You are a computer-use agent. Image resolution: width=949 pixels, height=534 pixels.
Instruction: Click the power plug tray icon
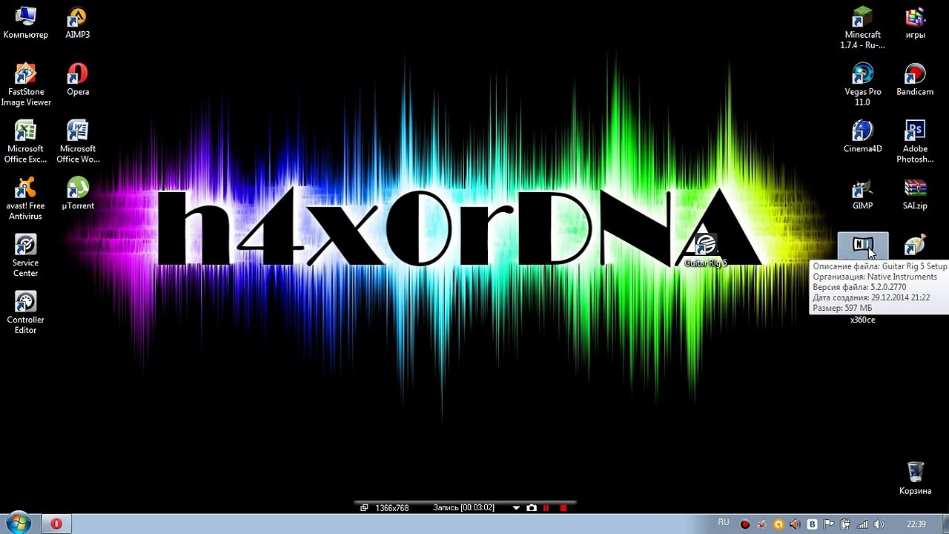845,524
